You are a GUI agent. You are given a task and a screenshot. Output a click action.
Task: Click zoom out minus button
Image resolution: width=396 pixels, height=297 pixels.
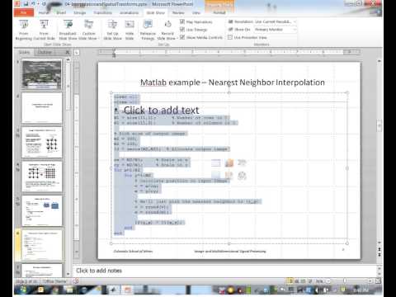coord(328,281)
